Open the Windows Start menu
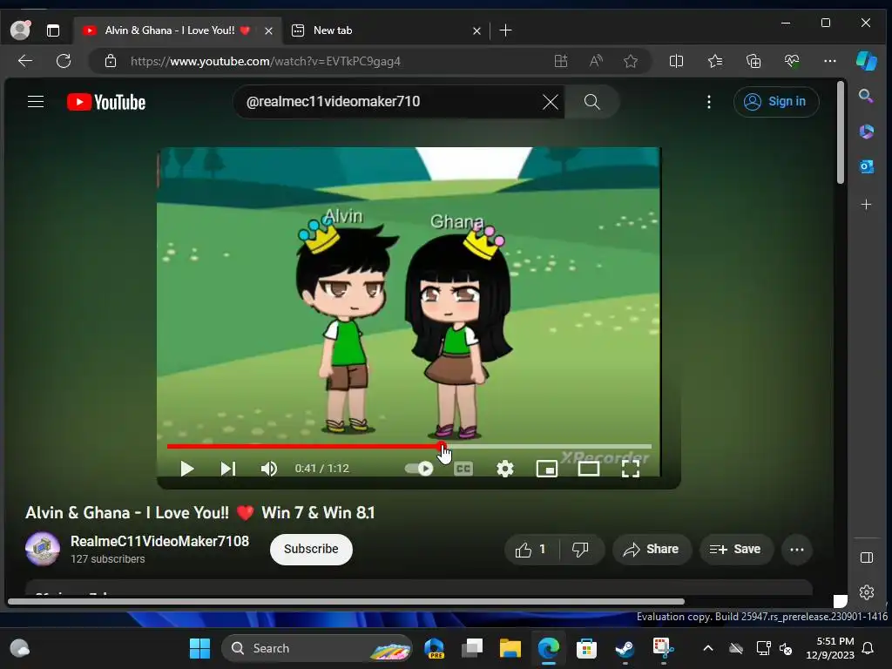 (x=199, y=648)
